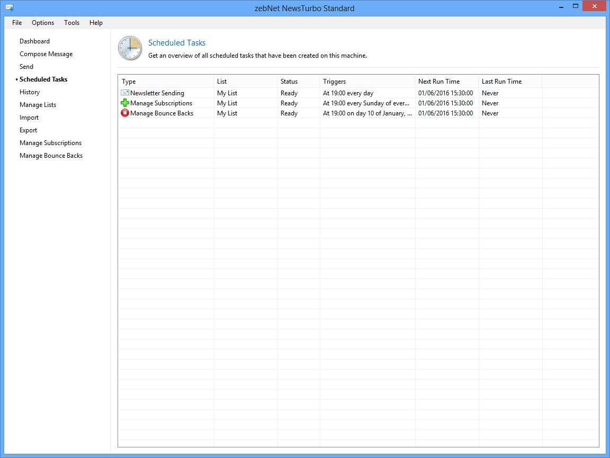Click the app icon in title bar
This screenshot has width=610, height=458.
click(9, 8)
